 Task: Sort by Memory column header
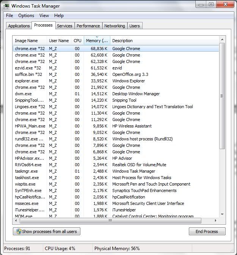pos(97,41)
